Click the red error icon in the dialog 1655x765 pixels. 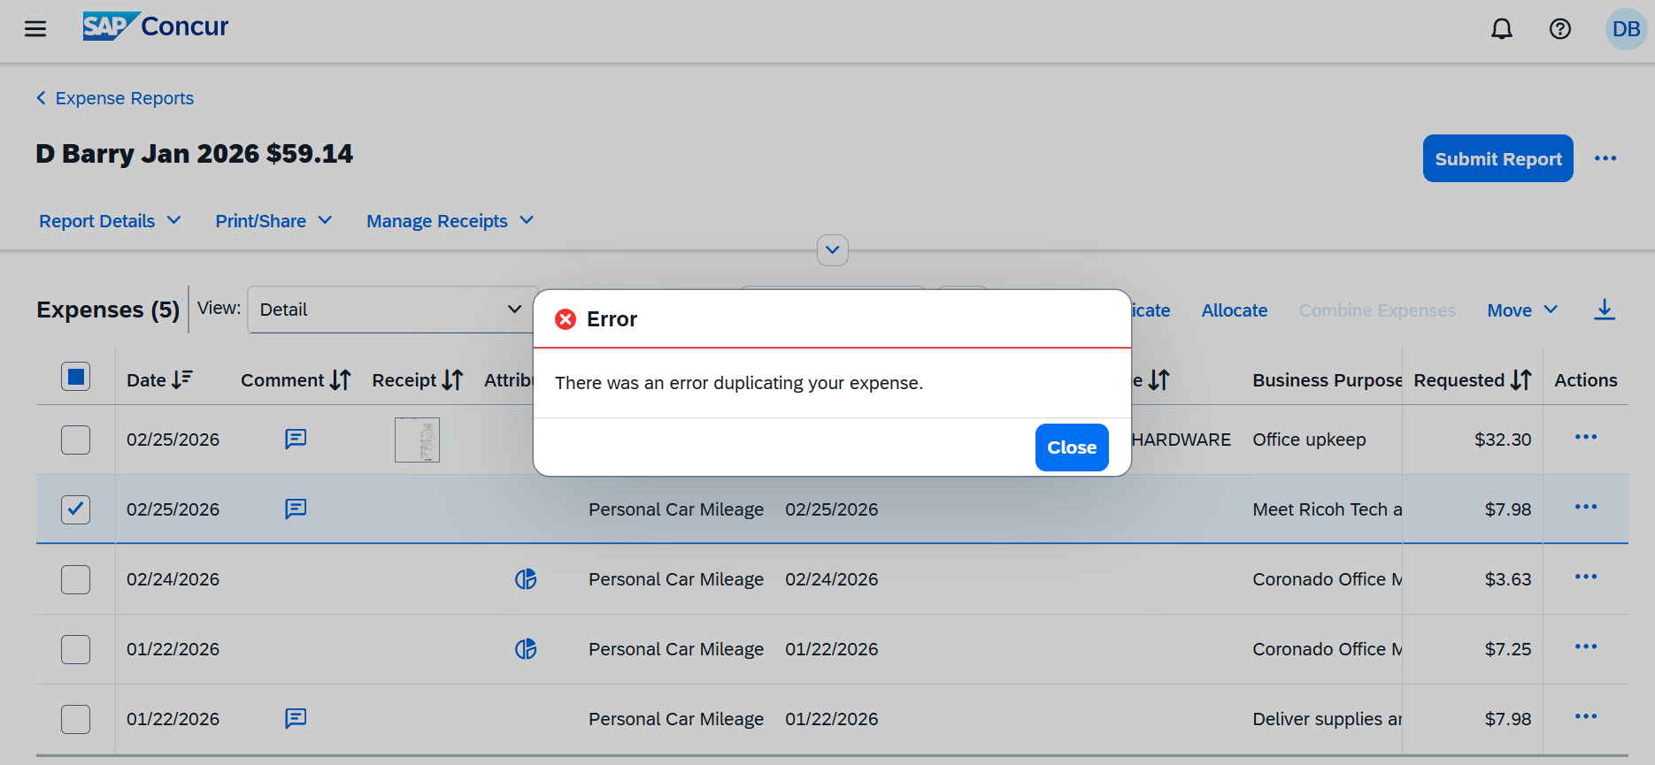pyautogui.click(x=566, y=319)
